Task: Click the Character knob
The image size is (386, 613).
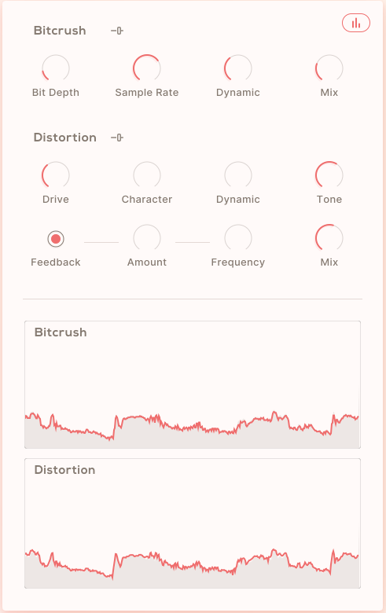Action: click(147, 175)
